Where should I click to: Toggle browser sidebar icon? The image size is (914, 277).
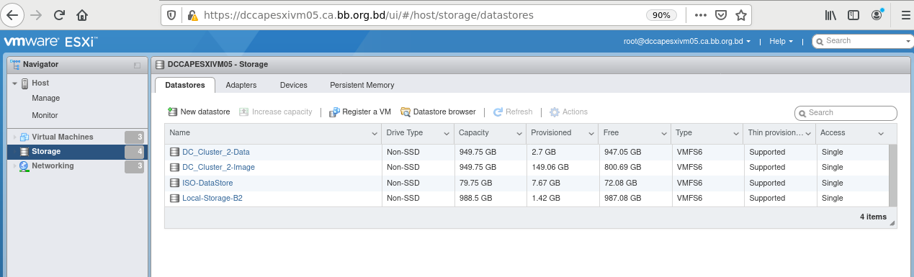coord(853,14)
